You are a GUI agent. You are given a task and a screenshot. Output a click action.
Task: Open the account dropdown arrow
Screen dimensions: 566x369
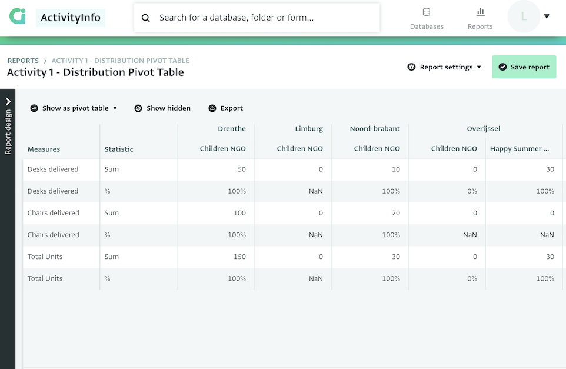[x=547, y=16]
